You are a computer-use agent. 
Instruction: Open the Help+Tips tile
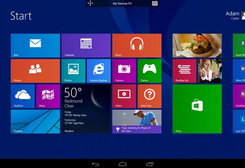[150, 96]
